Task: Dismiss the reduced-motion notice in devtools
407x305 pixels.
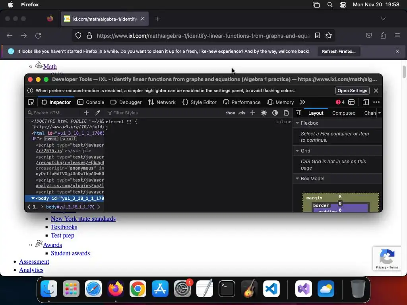Action: click(x=376, y=91)
